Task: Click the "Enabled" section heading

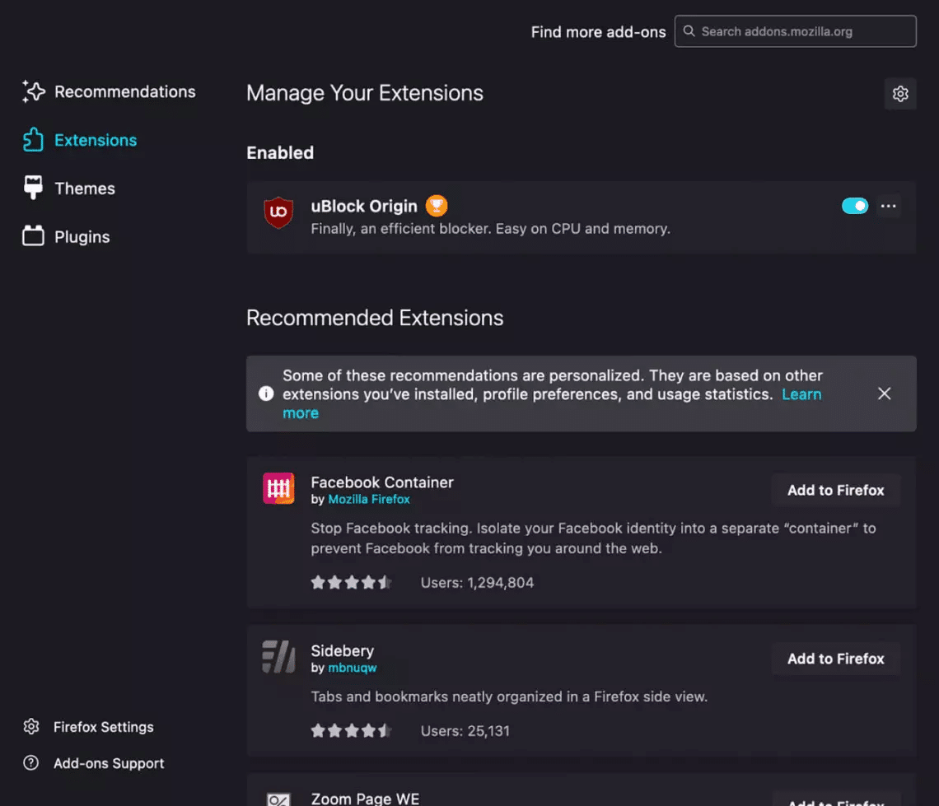Action: (280, 152)
